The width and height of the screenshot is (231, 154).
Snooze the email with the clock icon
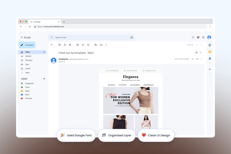point(83,45)
